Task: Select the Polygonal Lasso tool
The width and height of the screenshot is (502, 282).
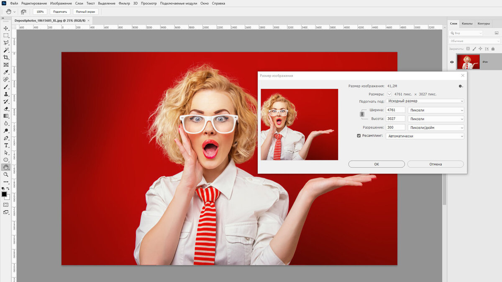Action: pyautogui.click(x=6, y=43)
